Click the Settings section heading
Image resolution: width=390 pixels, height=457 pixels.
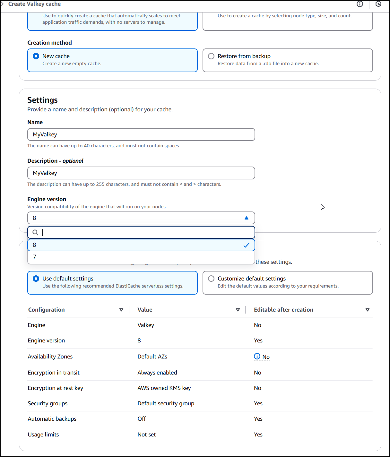tap(43, 100)
